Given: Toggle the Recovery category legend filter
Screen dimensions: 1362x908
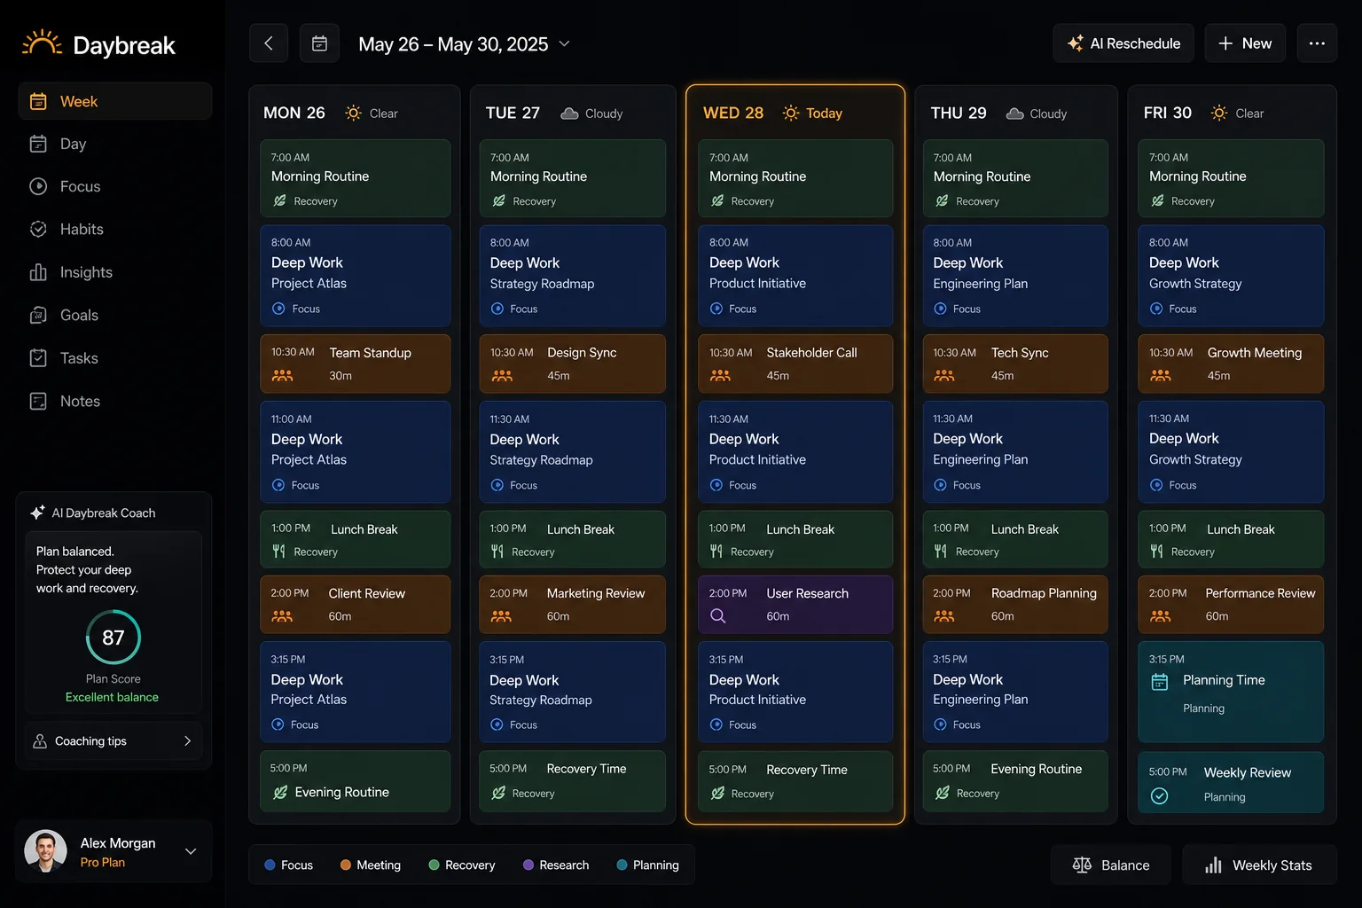Looking at the screenshot, I should (461, 865).
